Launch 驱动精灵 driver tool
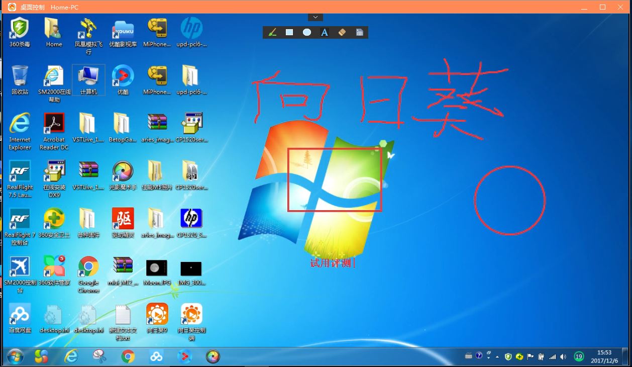Viewport: 632px width, 367px height. 123,224
